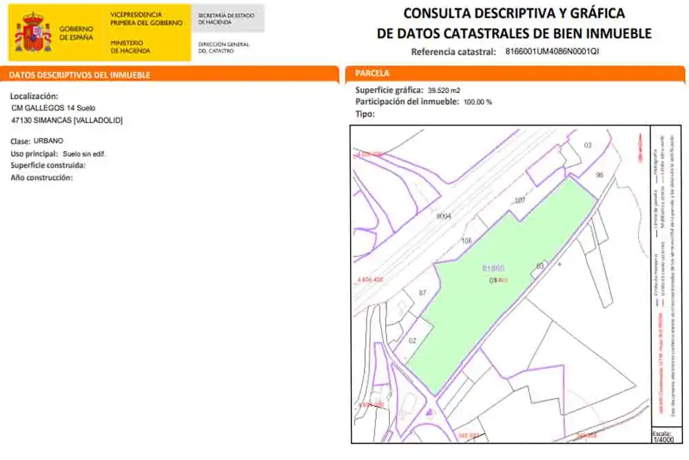This screenshot has width=689, height=460.
Task: Select the '100.00 %' participation value
Action: 477,102
